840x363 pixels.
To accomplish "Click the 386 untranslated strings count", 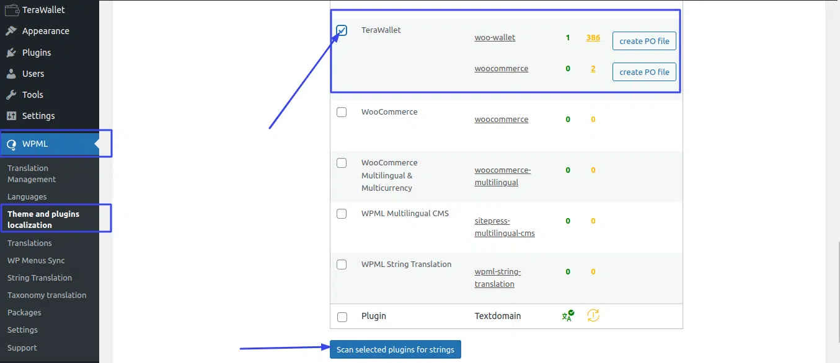I will [593, 37].
